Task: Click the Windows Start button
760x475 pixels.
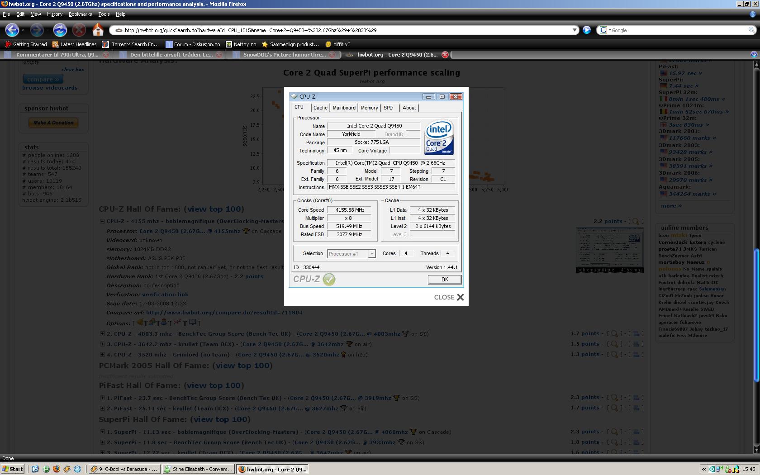Action: coord(13,469)
